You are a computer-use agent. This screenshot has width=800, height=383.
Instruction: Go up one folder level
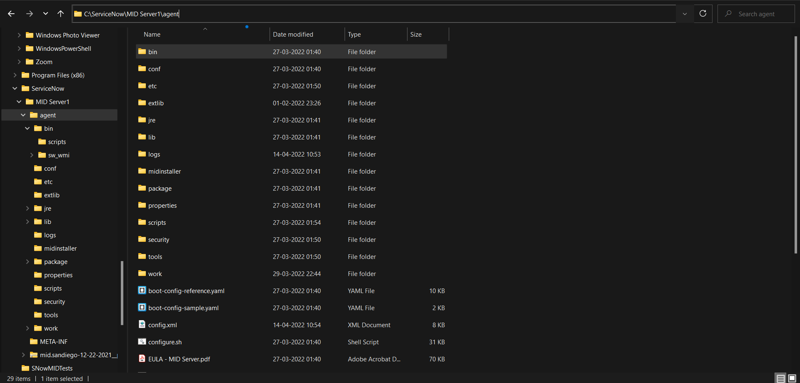pyautogui.click(x=60, y=14)
